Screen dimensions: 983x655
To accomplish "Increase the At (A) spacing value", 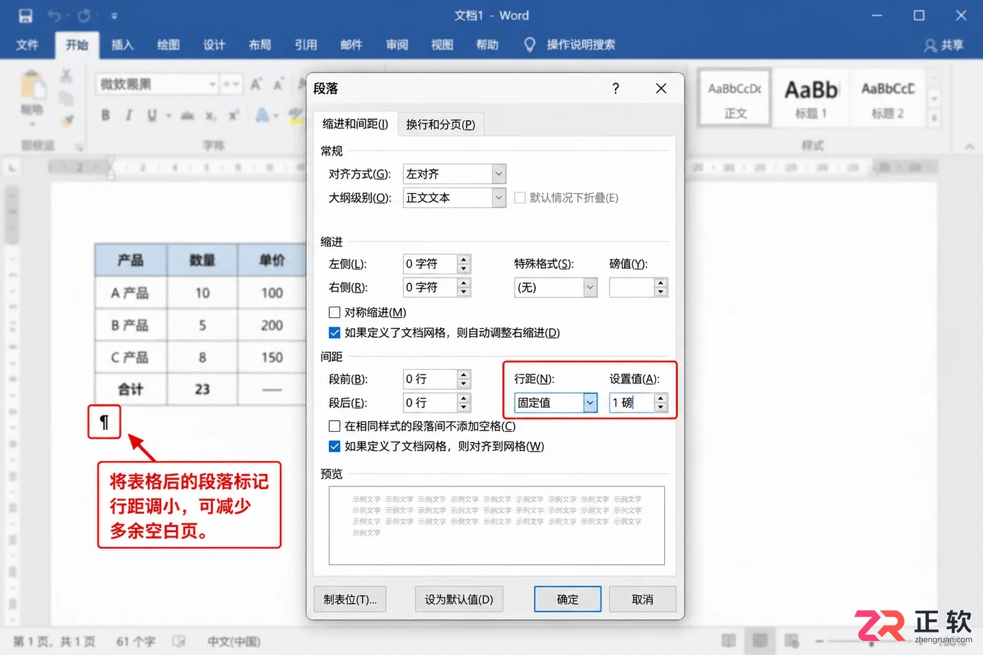I will pos(660,398).
